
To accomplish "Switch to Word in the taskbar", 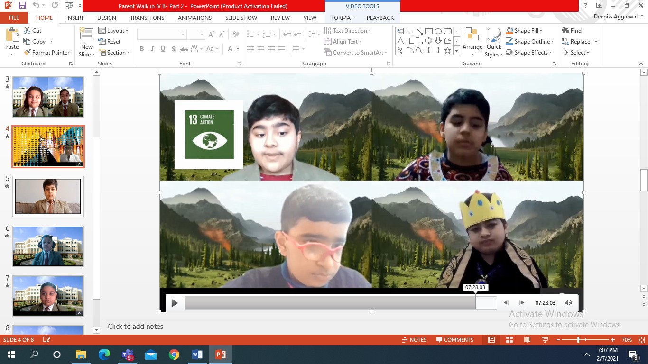I will click(x=197, y=355).
